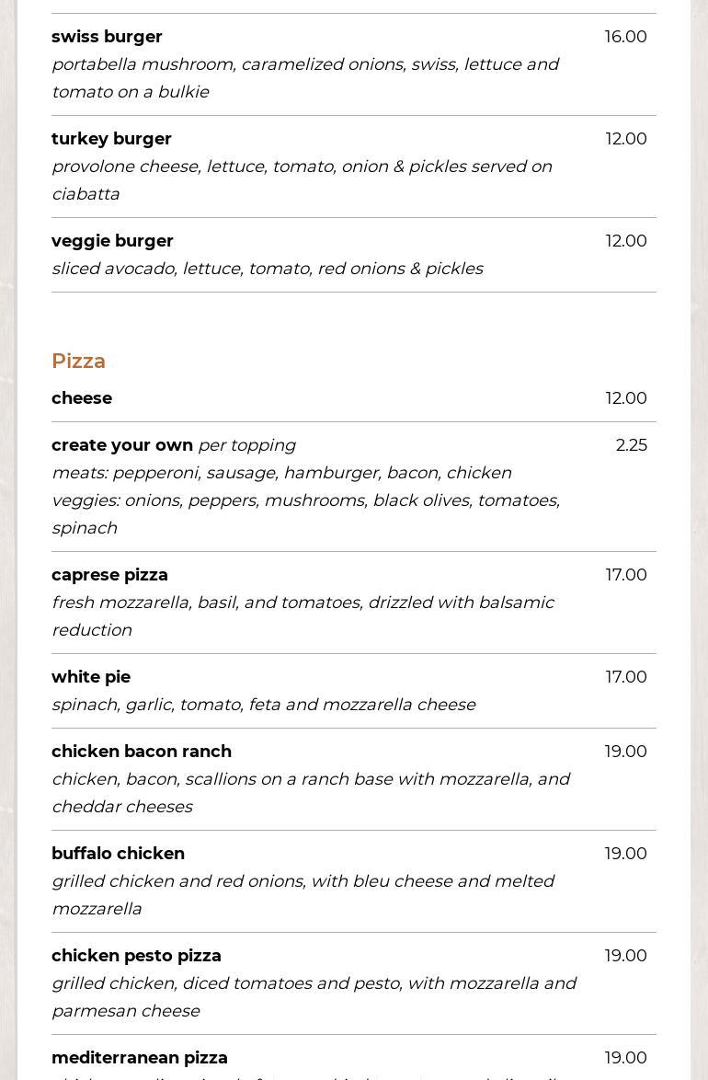Select the turkey burger item name
Viewport: 708px width, 1080px height.
(111, 139)
